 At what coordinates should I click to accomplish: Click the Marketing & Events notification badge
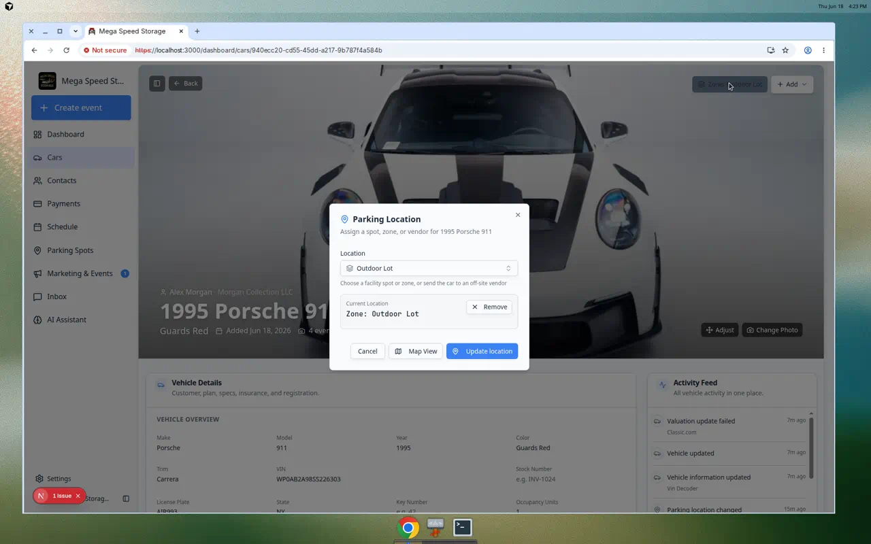point(125,273)
